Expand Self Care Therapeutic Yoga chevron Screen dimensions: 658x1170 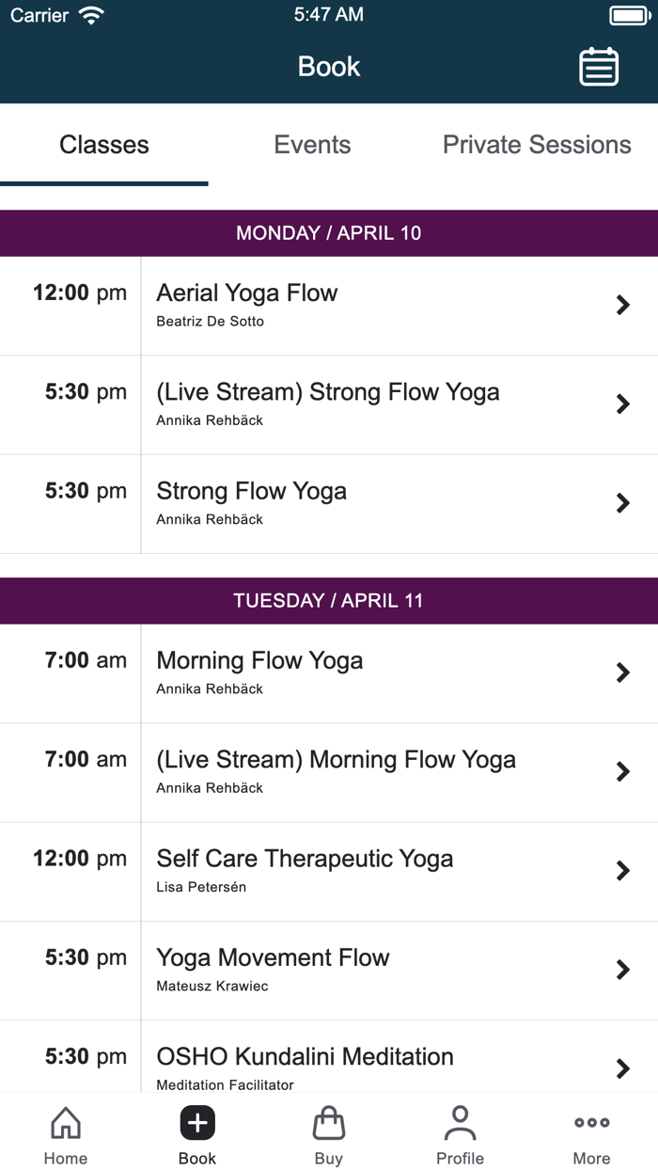[622, 871]
